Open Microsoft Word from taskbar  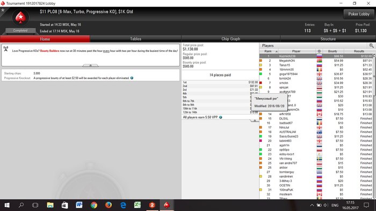coord(79,205)
